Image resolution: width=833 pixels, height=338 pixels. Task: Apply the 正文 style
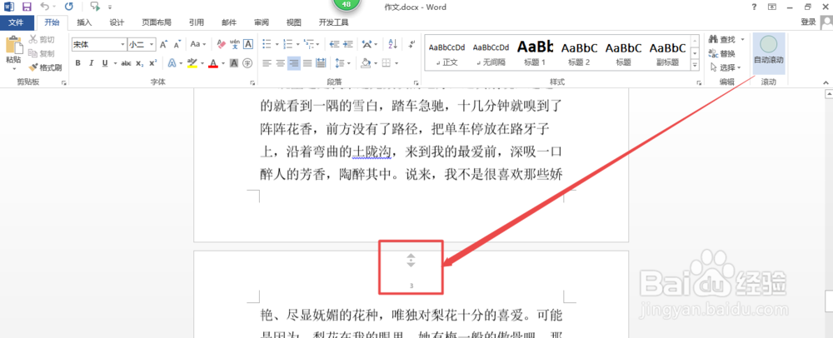[446, 54]
